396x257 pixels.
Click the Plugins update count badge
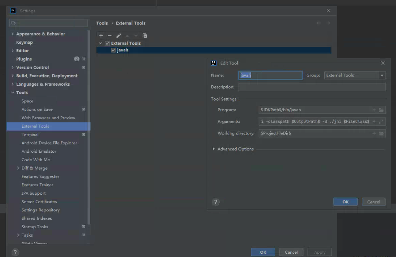(x=76, y=59)
